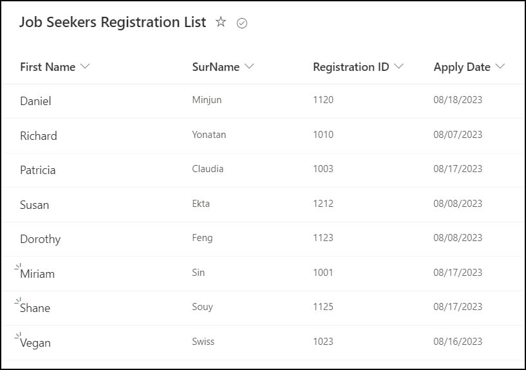Screen dimensions: 526x370
Task: Click the new-item indicator beside Miriam
Action: coord(18,267)
